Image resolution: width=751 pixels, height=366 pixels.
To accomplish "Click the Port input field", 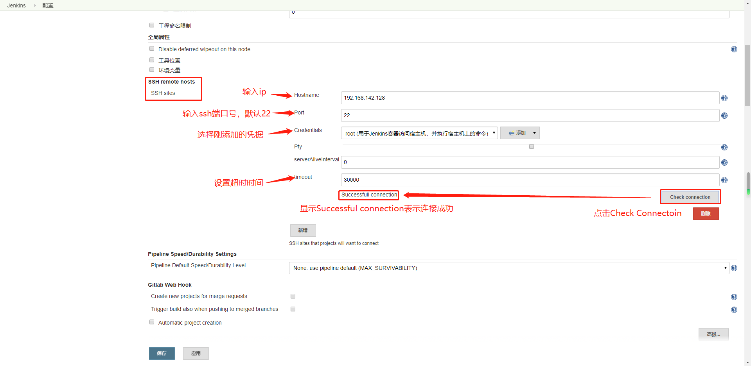I will click(530, 115).
